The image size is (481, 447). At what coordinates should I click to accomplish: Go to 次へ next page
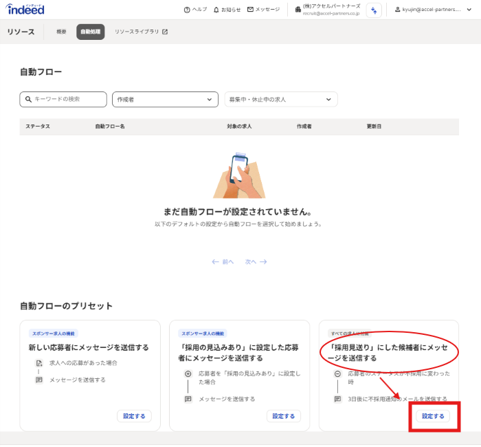click(x=256, y=262)
